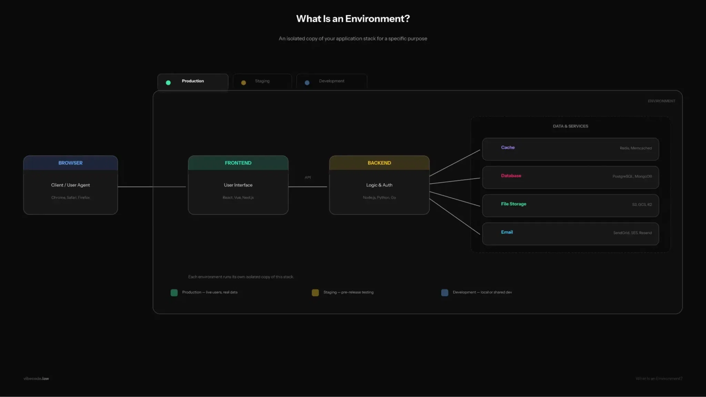
Task: Click the yellow Staging legend swatch
Action: (x=315, y=293)
